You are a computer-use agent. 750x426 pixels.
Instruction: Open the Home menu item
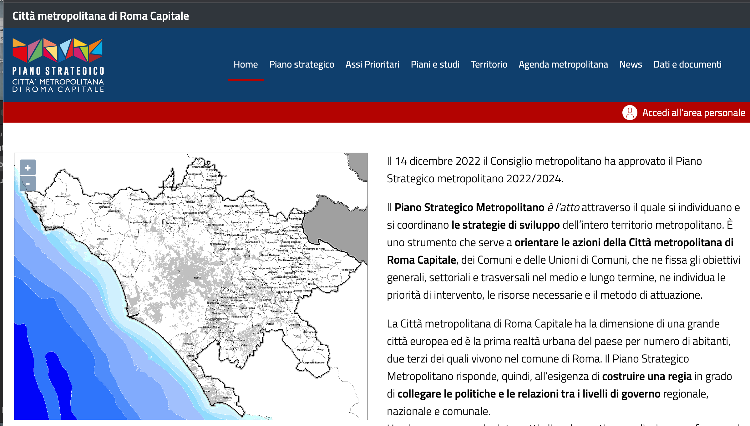tap(246, 64)
